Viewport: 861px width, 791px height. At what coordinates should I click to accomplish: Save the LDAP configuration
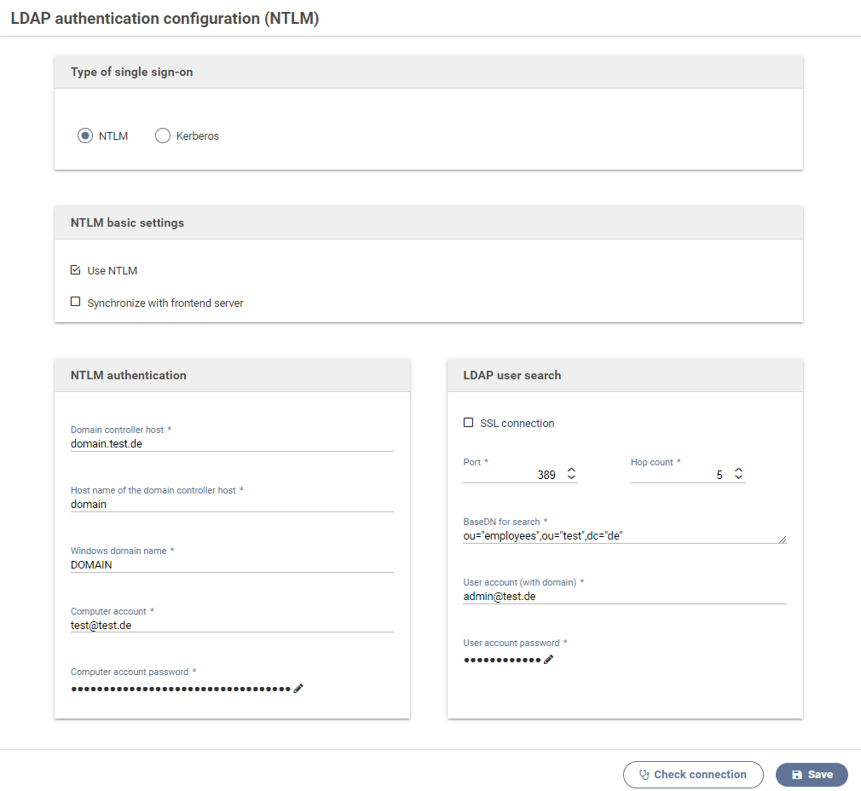pyautogui.click(x=812, y=775)
